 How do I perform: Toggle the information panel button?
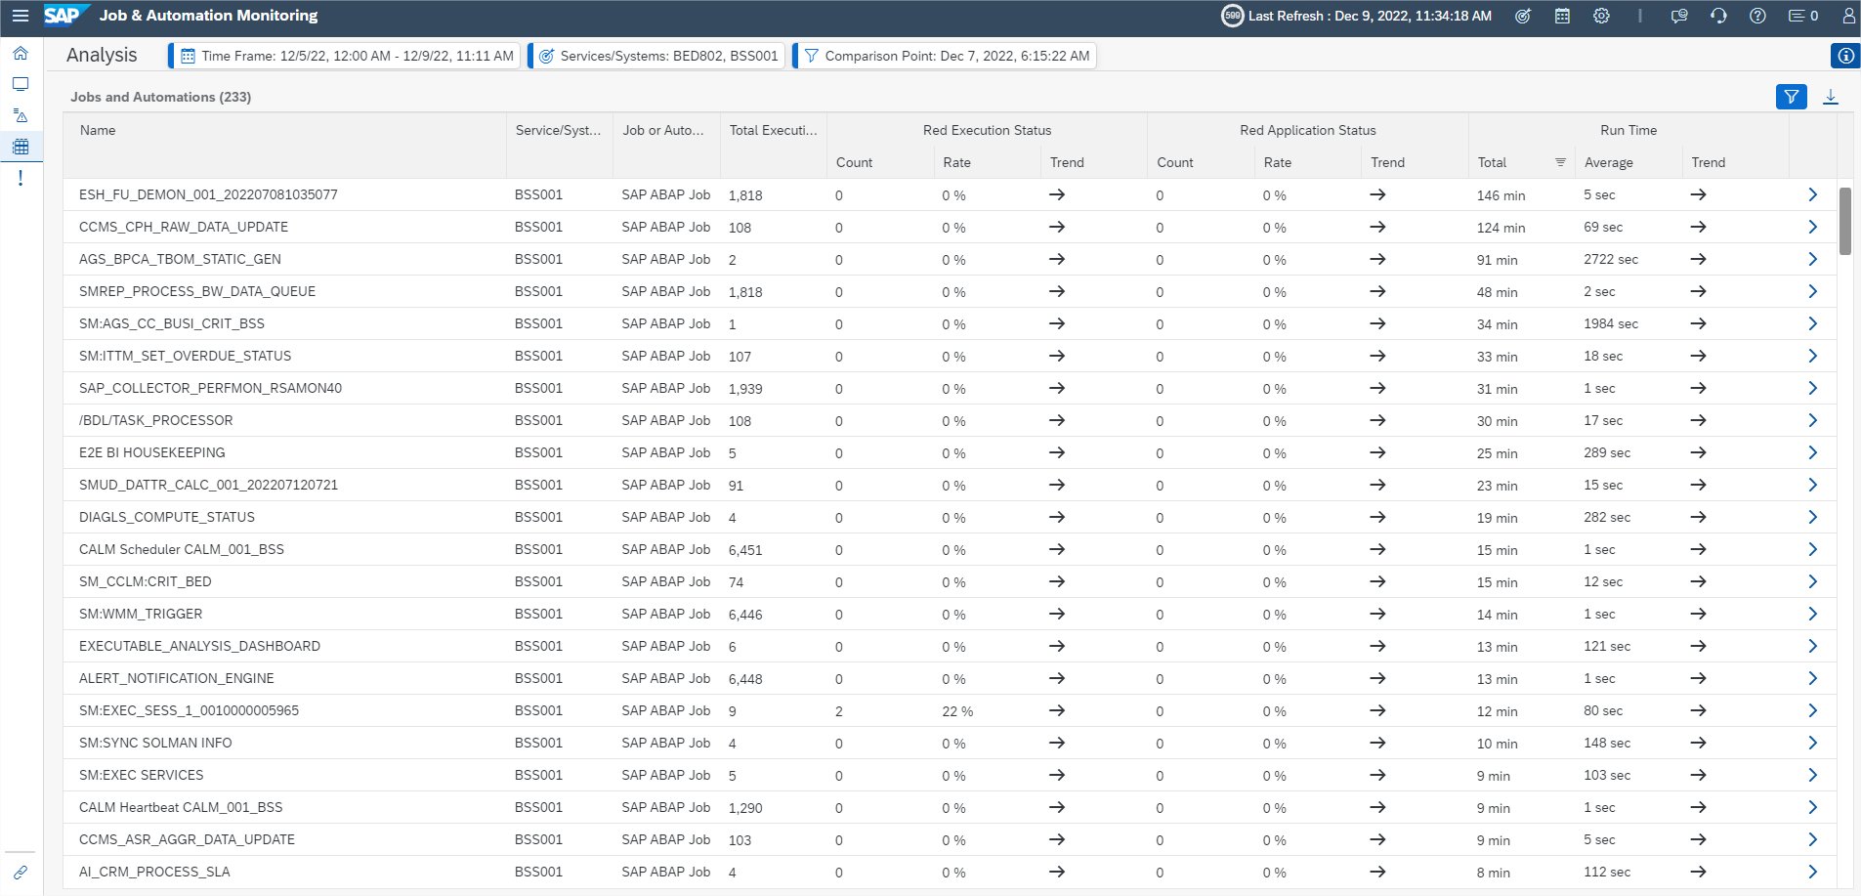[x=1844, y=56]
